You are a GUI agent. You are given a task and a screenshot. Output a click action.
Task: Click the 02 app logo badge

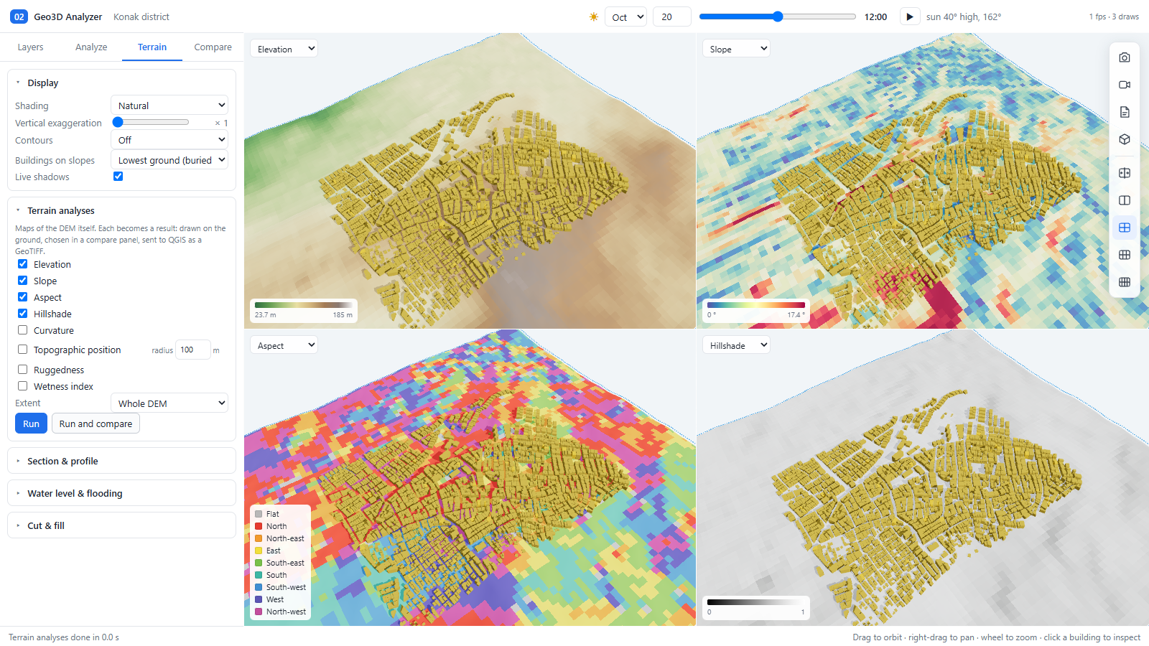19,17
